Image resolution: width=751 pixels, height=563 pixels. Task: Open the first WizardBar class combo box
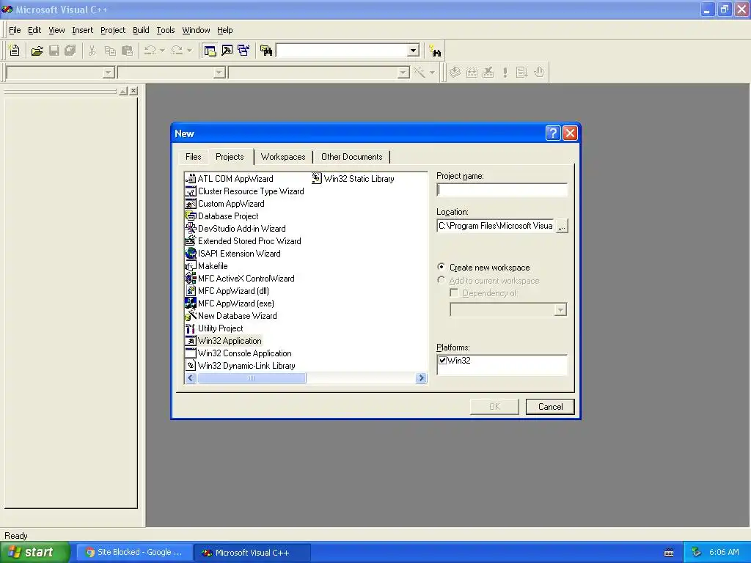(x=109, y=73)
